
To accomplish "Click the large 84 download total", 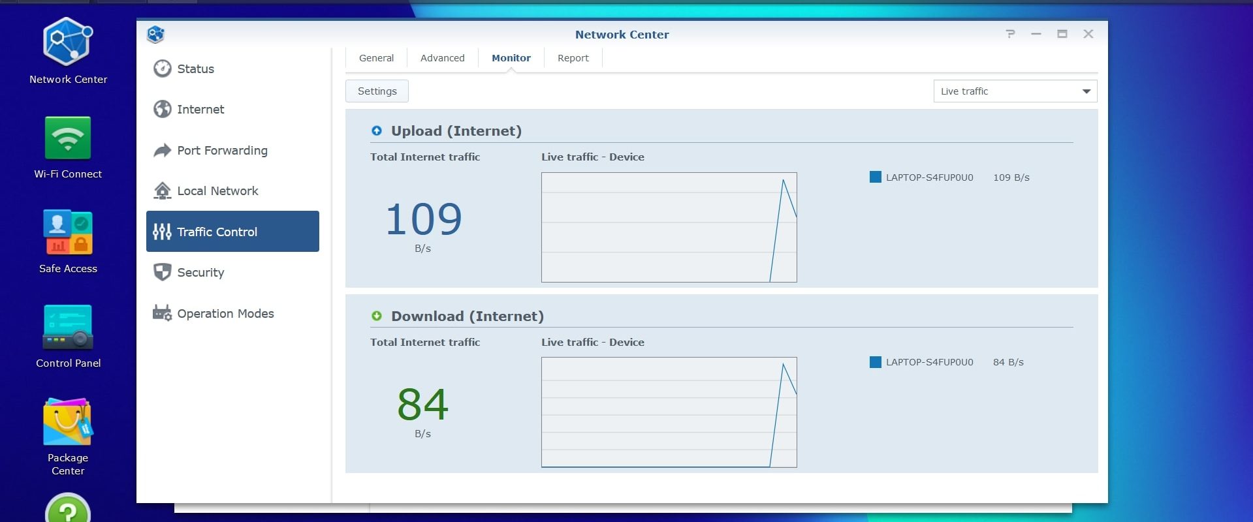I will point(423,405).
